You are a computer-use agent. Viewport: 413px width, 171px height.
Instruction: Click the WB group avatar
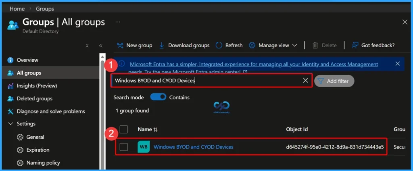144,147
